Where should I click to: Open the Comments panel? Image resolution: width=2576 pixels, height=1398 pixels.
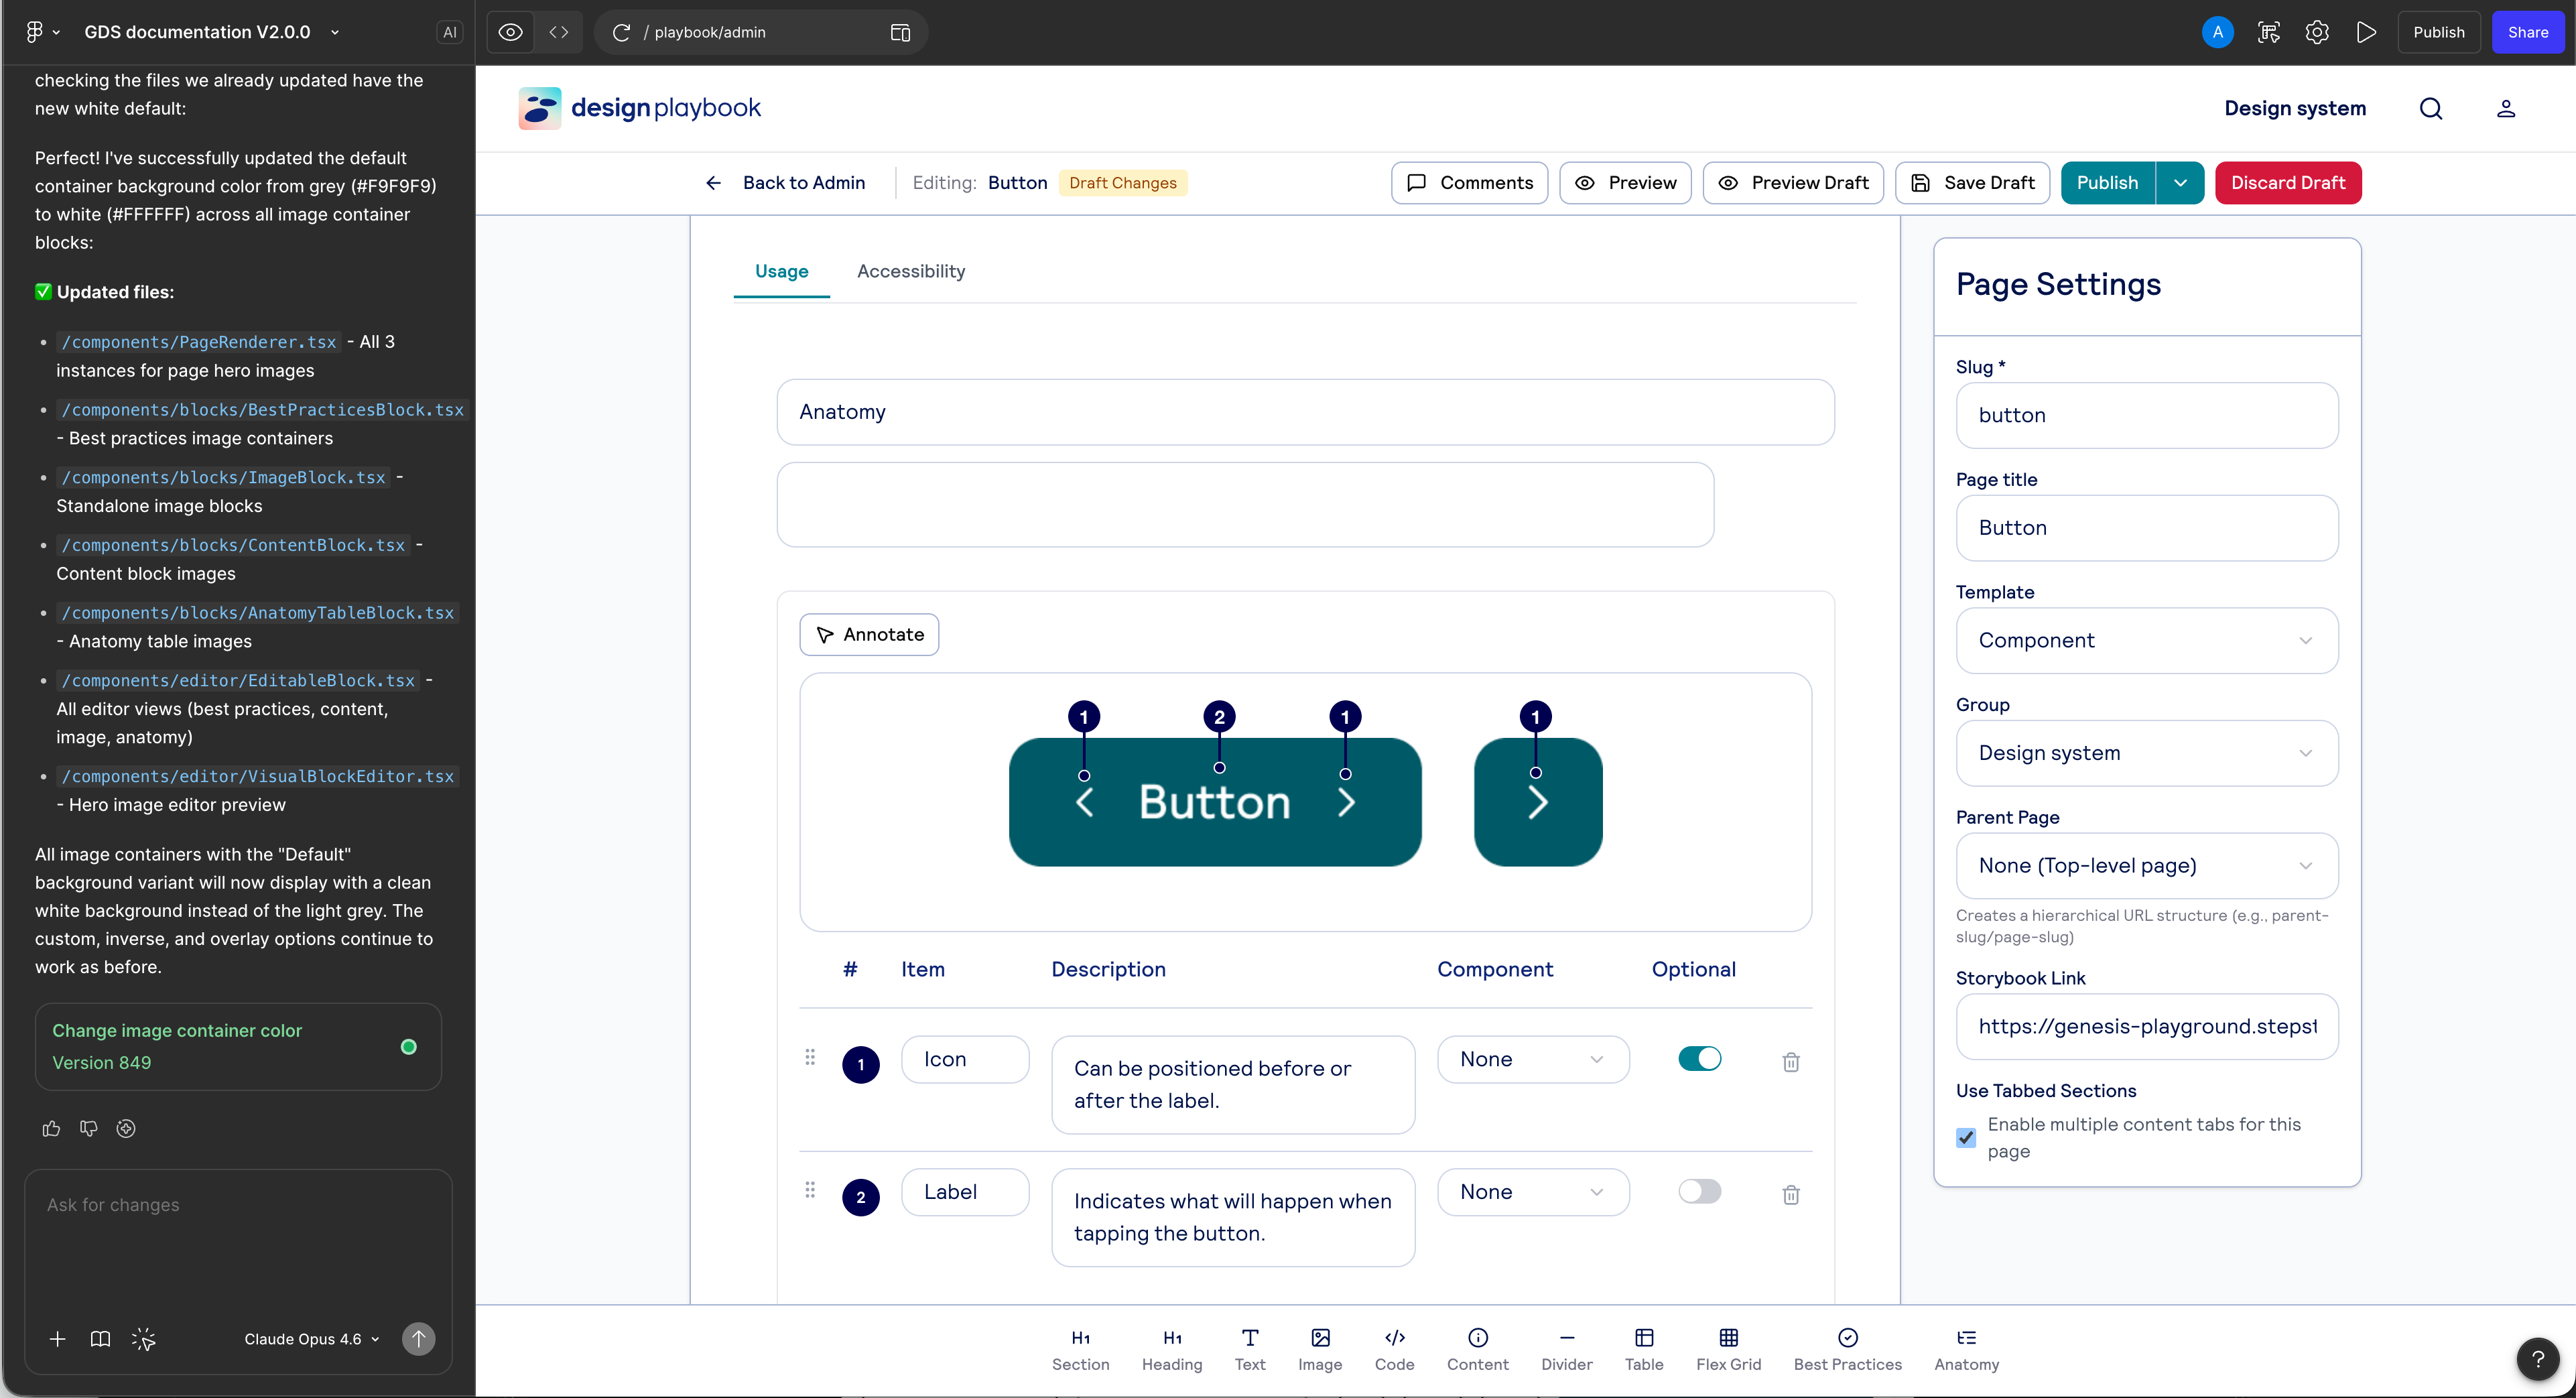tap(1468, 183)
